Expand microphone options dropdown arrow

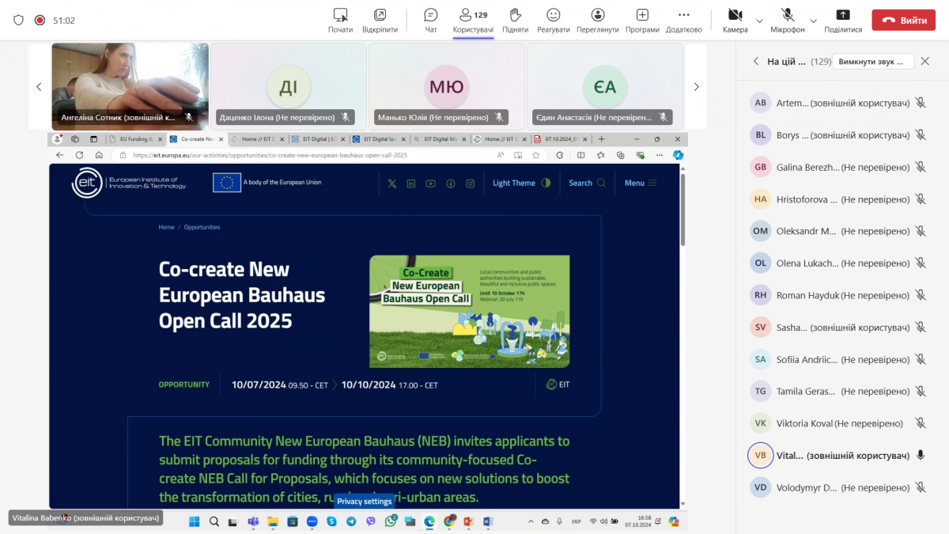813,21
